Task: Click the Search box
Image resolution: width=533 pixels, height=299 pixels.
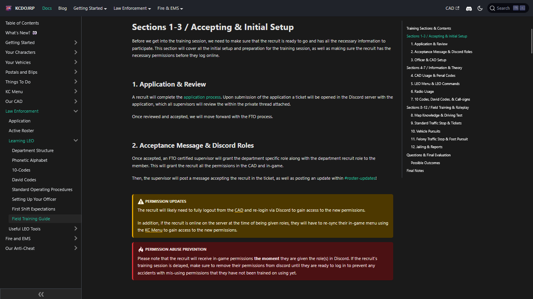Action: point(508,8)
